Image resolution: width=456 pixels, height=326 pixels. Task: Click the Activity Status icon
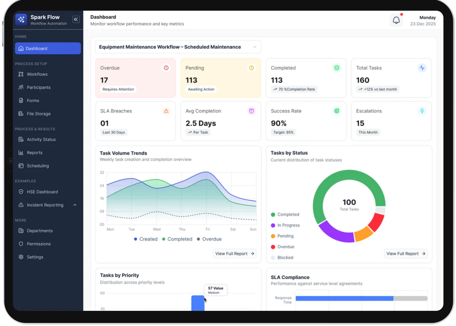click(x=21, y=139)
